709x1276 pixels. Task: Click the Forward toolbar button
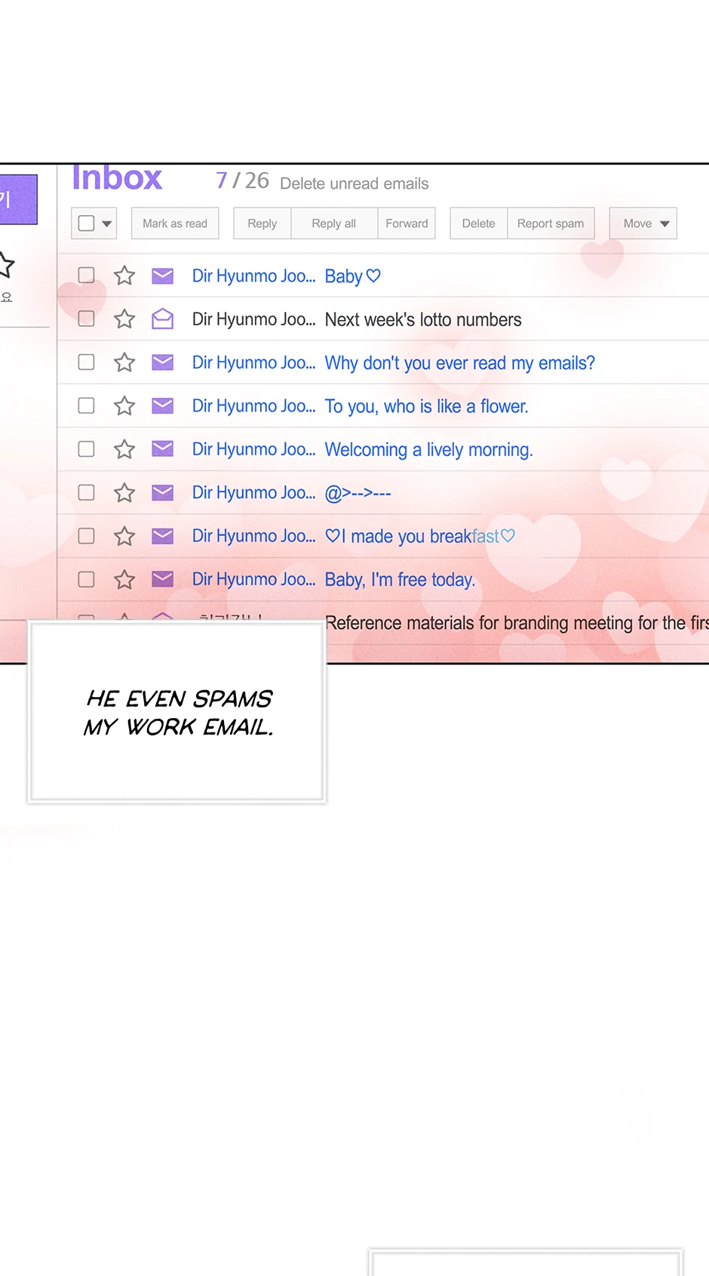407,223
